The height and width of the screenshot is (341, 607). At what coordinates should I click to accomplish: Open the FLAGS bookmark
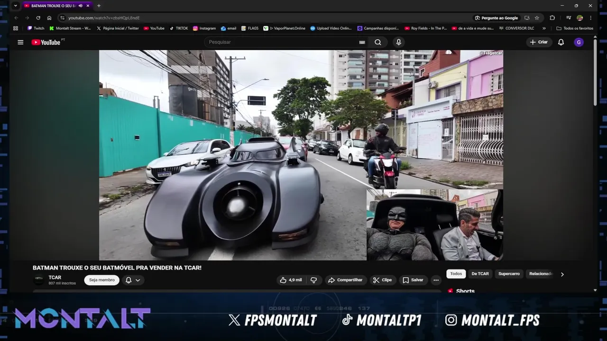(249, 28)
